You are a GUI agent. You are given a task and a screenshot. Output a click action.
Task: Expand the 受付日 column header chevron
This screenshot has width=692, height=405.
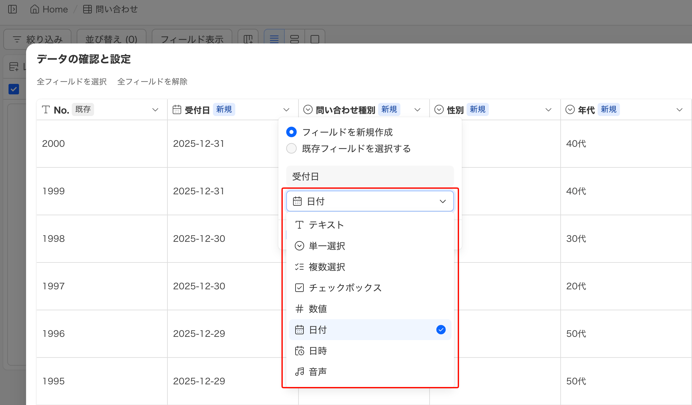pyautogui.click(x=286, y=110)
